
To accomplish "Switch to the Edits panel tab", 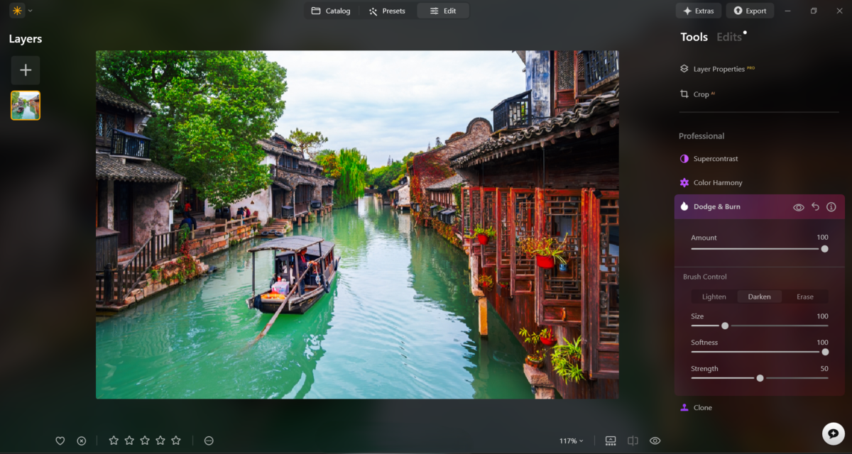I will (x=730, y=37).
